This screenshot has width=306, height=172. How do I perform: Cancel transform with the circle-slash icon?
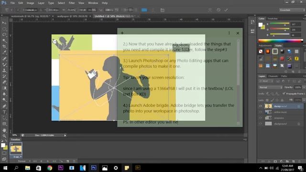click(x=219, y=10)
